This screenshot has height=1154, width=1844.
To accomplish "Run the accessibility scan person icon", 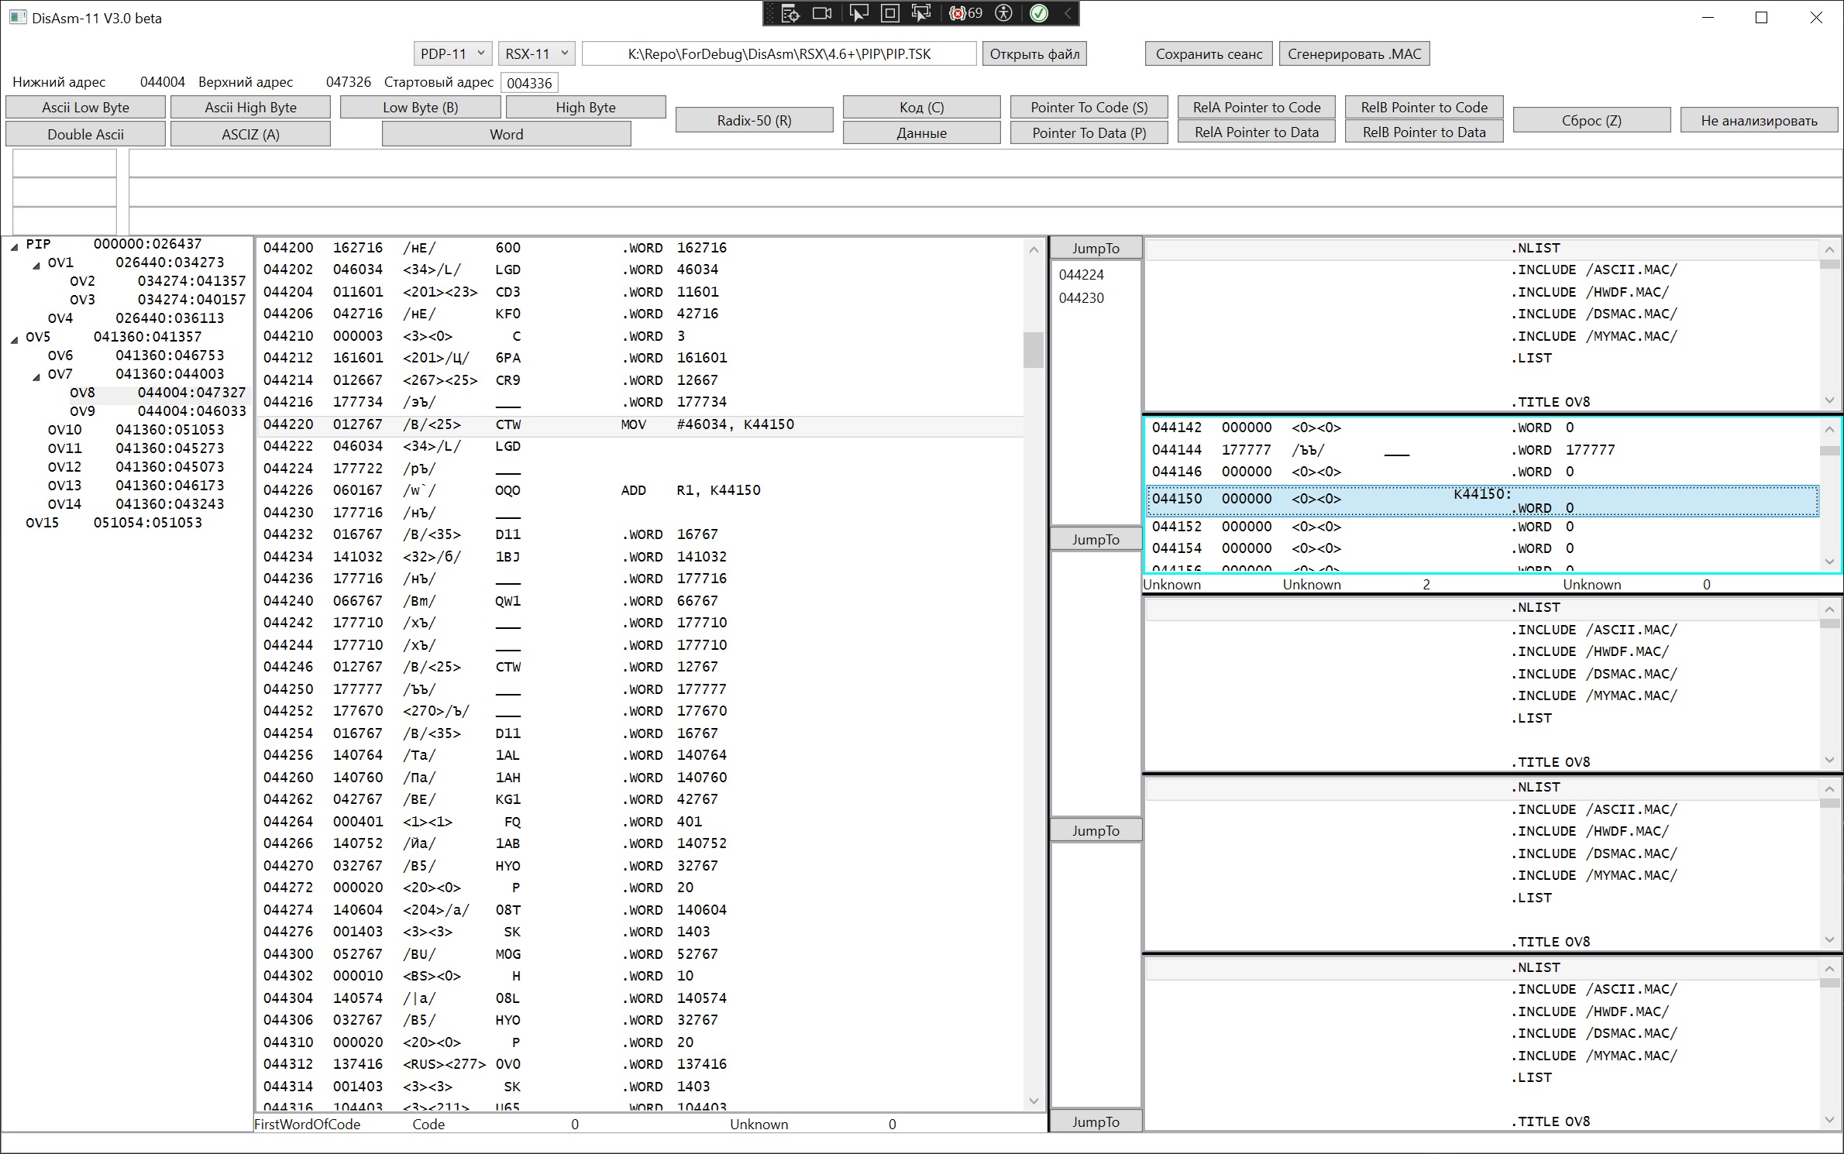I will (1004, 13).
